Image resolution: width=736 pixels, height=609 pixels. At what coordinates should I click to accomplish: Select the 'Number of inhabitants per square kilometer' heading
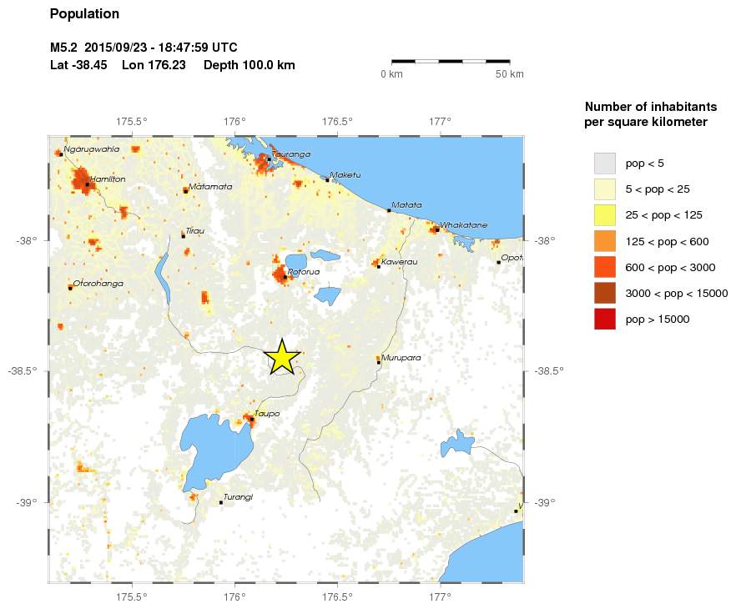pyautogui.click(x=651, y=114)
